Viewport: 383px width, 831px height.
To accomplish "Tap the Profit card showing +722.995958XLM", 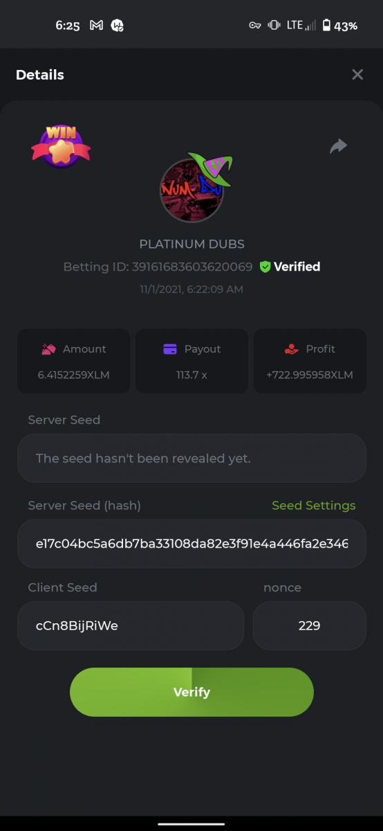I will click(310, 361).
